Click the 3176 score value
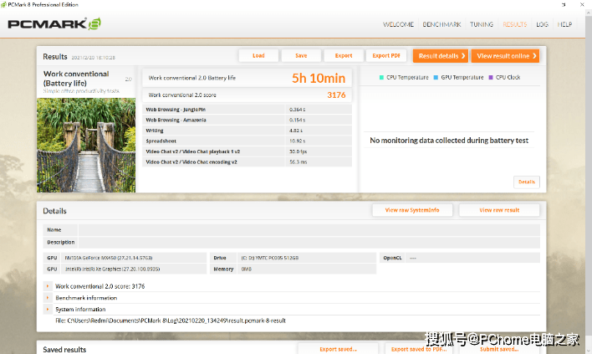This screenshot has height=354, width=592. (x=336, y=95)
